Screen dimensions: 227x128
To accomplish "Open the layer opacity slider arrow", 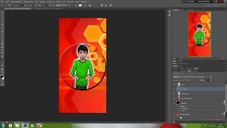I will click(211, 77).
